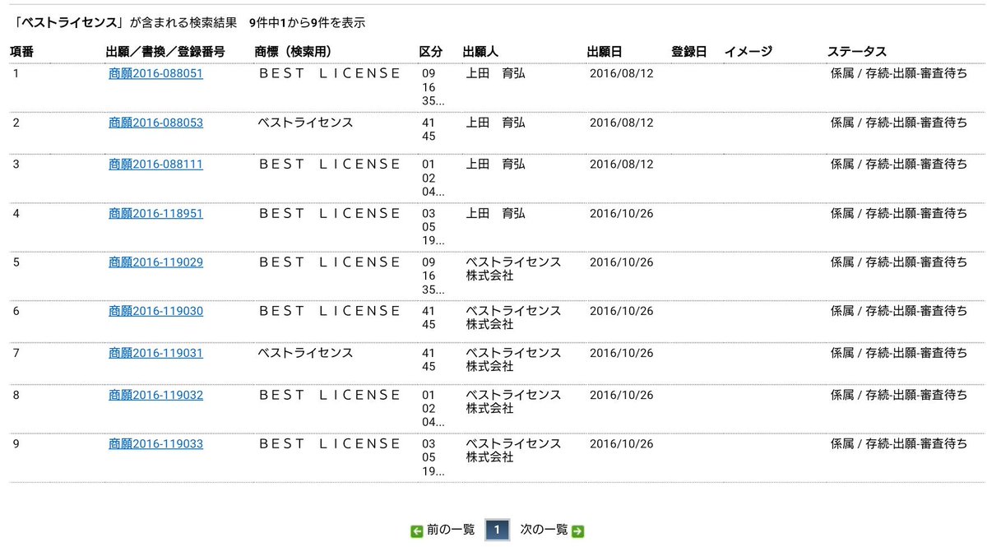Image resolution: width=987 pixels, height=547 pixels.
Task: Open application link 商願2016-119029
Action: point(155,262)
